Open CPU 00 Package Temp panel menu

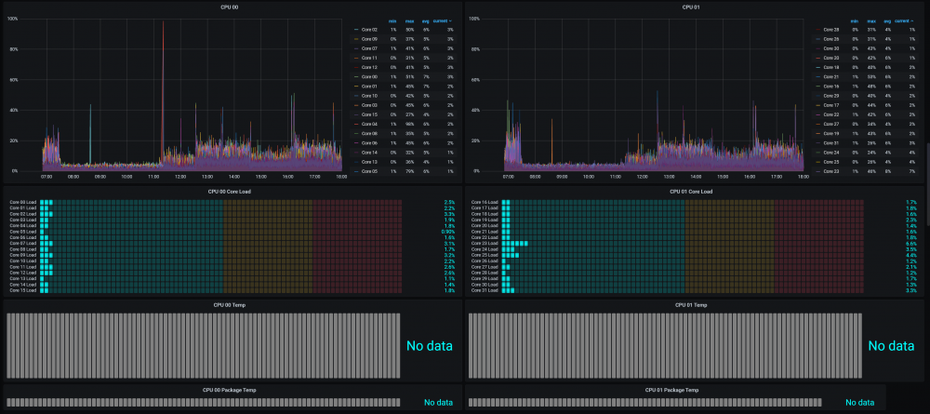coord(232,390)
